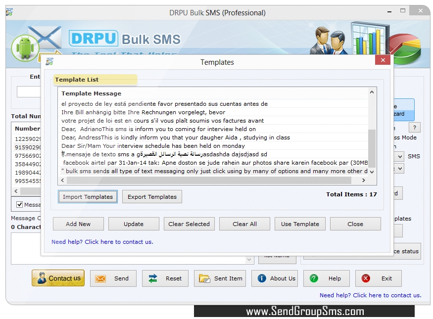Click the small question mark button at right
Screen dimensions: 433x319
415,128
